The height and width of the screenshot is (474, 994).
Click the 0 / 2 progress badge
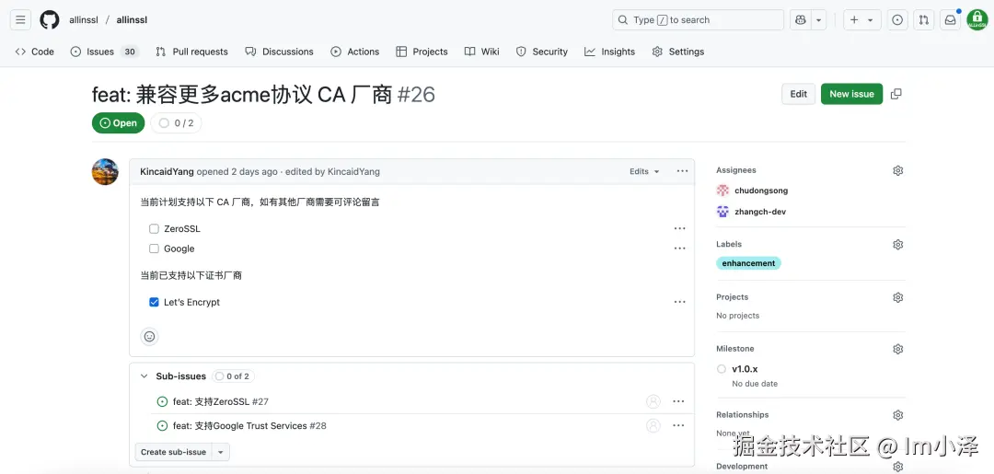[176, 123]
